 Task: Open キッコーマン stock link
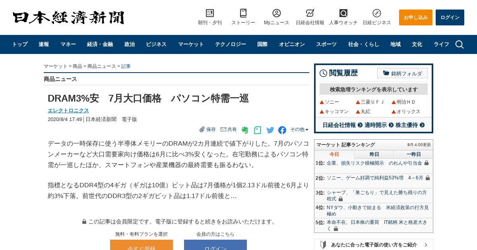tap(337, 112)
